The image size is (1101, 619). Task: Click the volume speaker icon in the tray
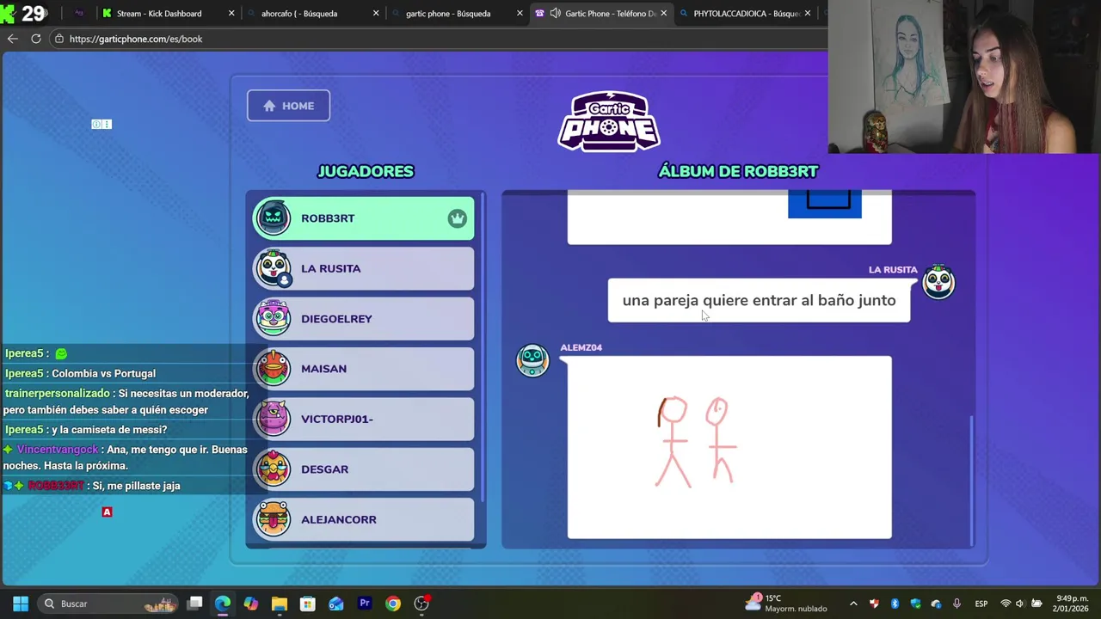pos(1020,604)
